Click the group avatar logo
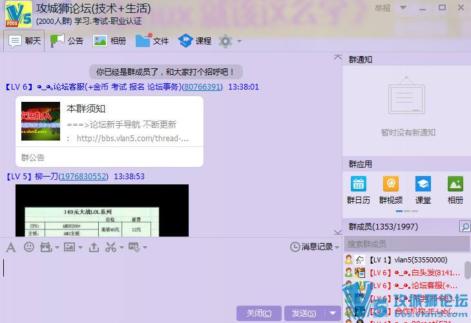Screen dimensions: 471x323 18,15
